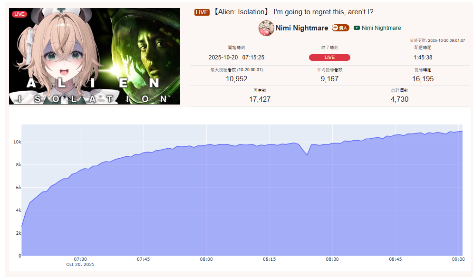Viewport: 473px width, 277px height.
Task: Click the peak viewers value 10,952
Action: click(x=237, y=79)
